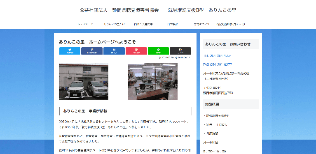Click the ホームページへようこそ page heading
Image resolution: width=316 pixels, height=154 pixels.
(x=98, y=42)
